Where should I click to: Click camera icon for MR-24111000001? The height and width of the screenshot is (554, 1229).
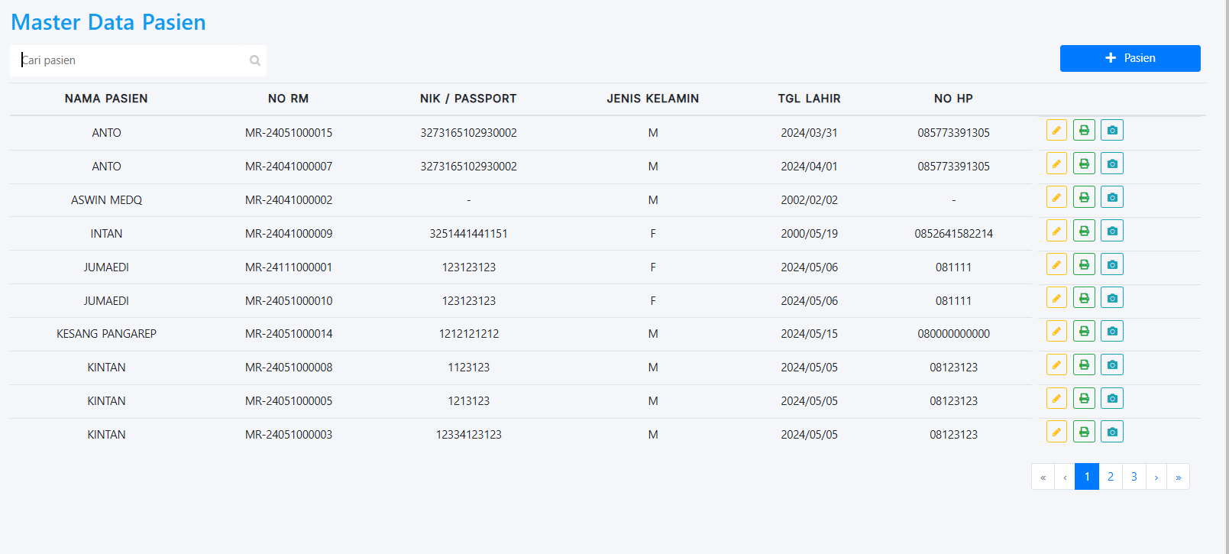(x=1112, y=265)
